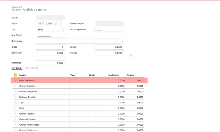Delete the Color analysis row
This screenshot has height=132, width=220.
(15, 108)
